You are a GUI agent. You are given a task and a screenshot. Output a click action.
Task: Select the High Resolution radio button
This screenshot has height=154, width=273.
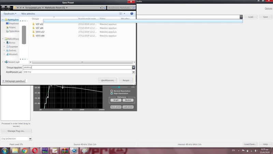112,93
